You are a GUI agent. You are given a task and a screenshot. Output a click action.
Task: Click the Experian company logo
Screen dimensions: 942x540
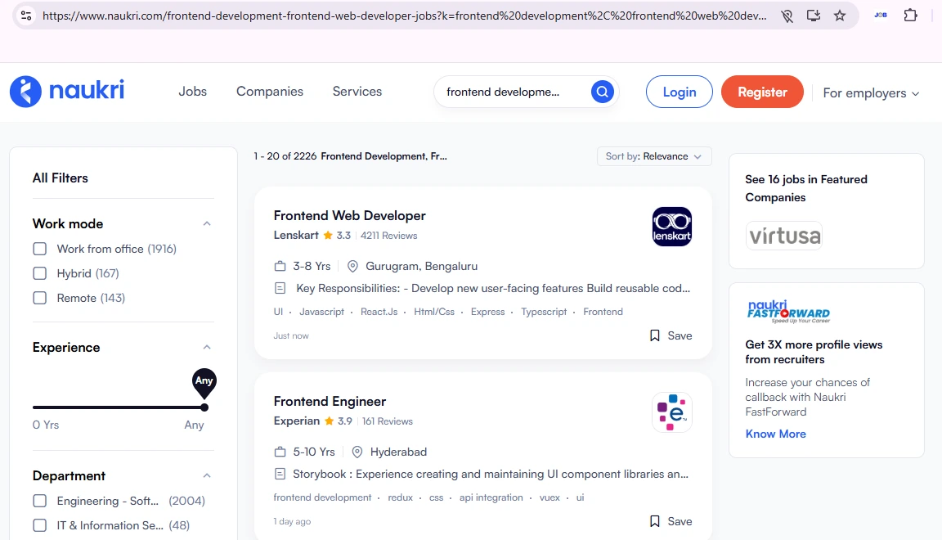click(x=671, y=412)
